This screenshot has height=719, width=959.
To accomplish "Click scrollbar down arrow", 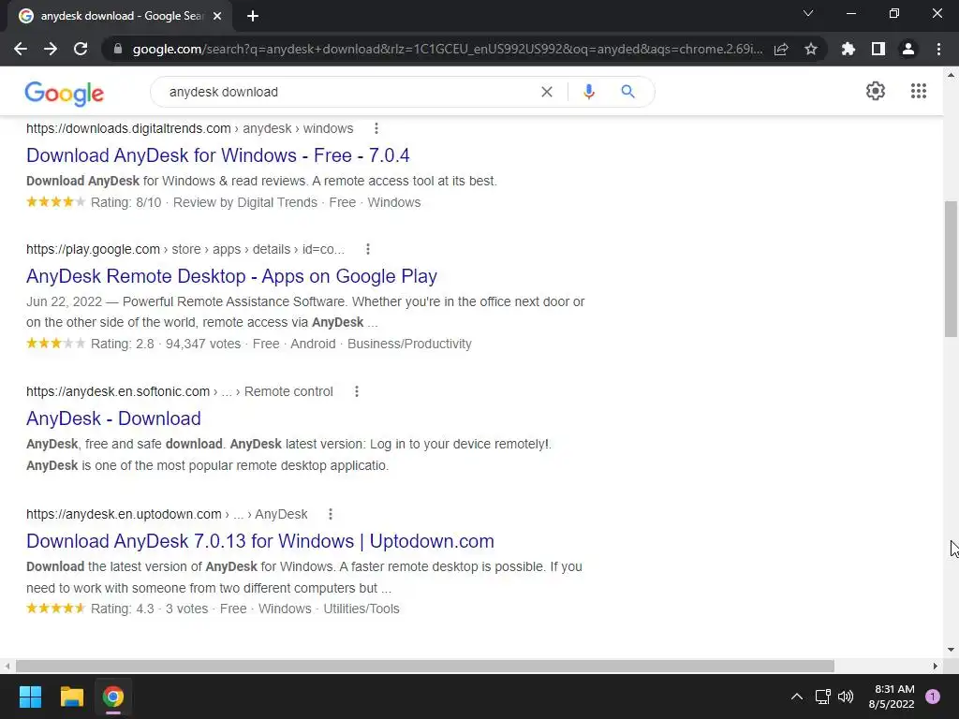I will click(x=951, y=650).
